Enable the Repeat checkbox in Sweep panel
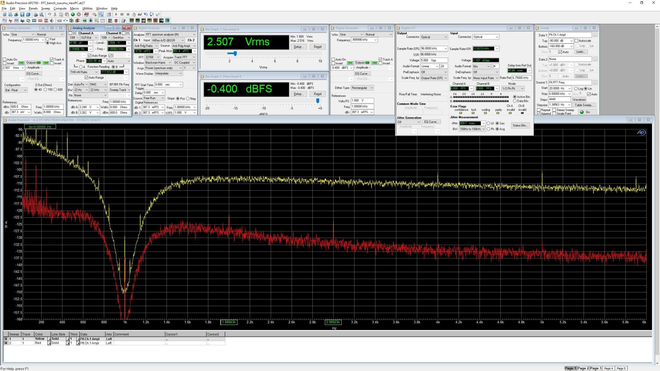660x371 pixels. 539,110
